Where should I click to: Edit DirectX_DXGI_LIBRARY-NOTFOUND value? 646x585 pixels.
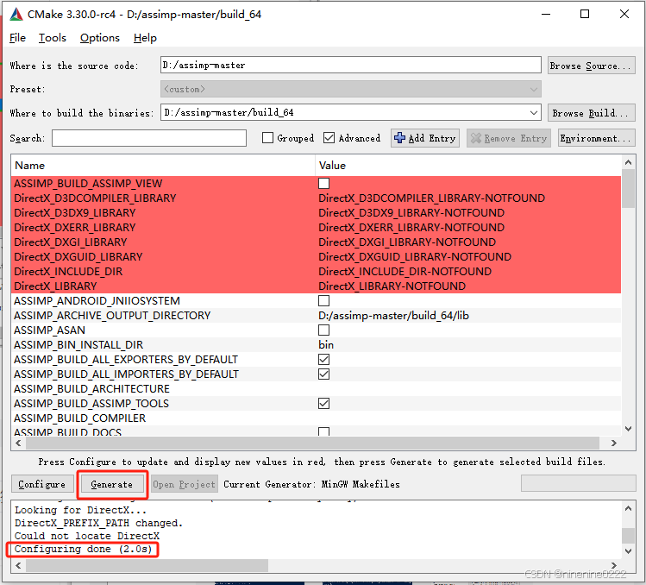(407, 242)
